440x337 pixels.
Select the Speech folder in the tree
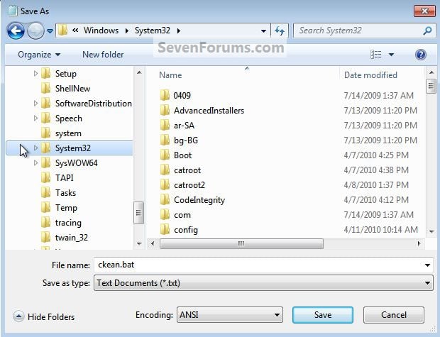pyautogui.click(x=69, y=118)
